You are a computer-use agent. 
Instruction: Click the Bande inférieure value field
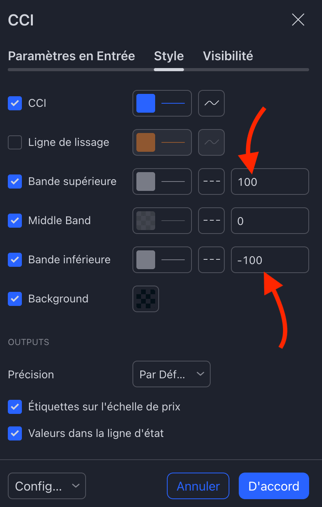tap(270, 260)
